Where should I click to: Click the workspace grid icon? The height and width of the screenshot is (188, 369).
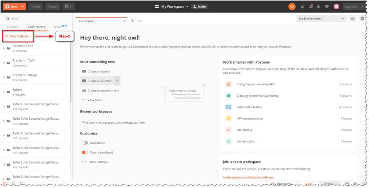coord(157,6)
